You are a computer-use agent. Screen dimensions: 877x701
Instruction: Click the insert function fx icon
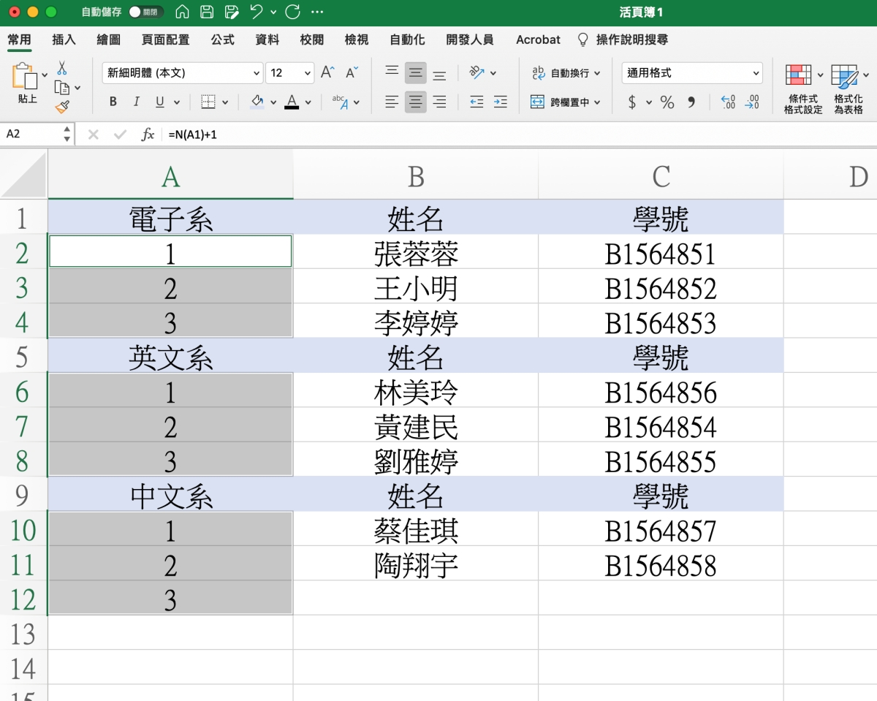tap(148, 134)
